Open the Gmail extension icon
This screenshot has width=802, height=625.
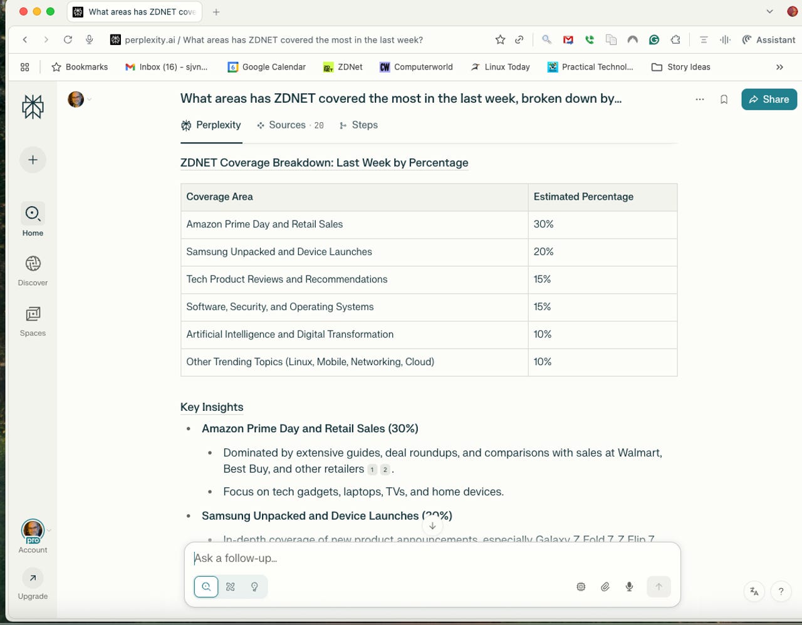pyautogui.click(x=568, y=39)
